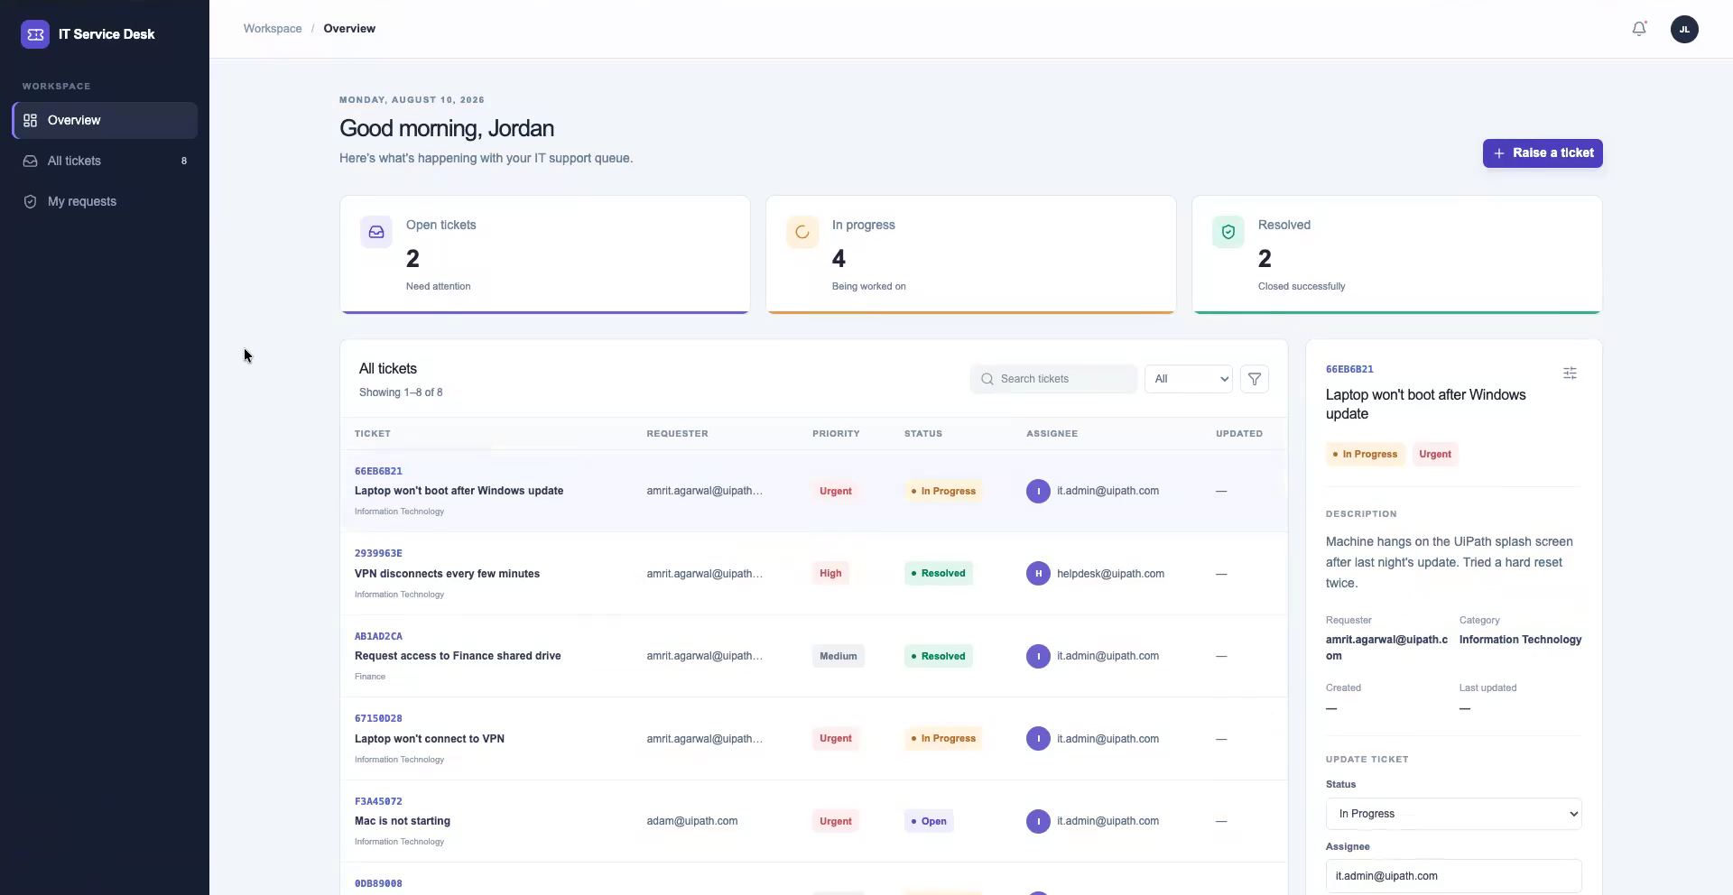Click the In progress spinner card icon
Viewport: 1733px width, 895px height.
(x=802, y=232)
